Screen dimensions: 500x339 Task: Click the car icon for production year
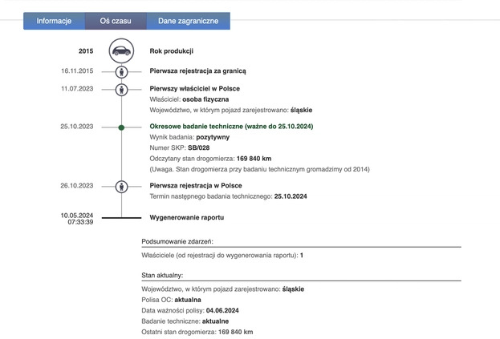click(x=121, y=51)
